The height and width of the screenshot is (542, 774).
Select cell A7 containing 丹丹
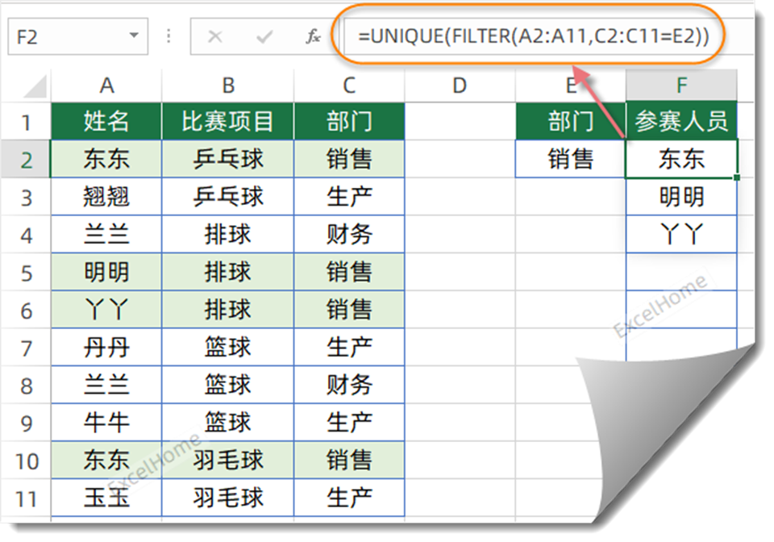106,348
